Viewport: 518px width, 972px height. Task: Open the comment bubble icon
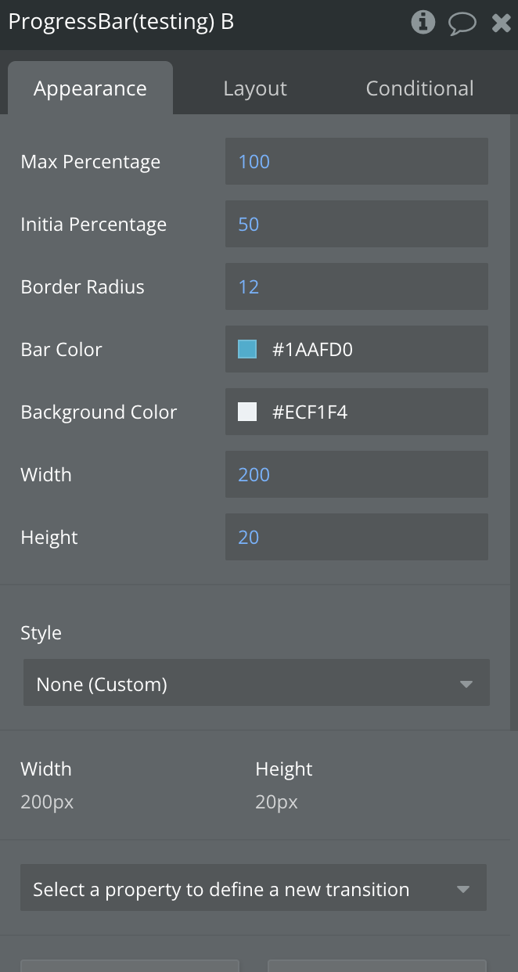(462, 23)
